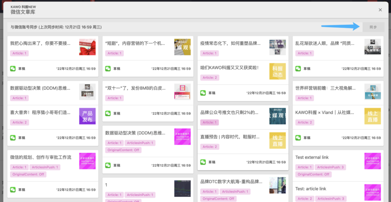Click Article: 2 tag under 喜大普奔
This screenshot has width=391, height=202.
click(x=19, y=123)
